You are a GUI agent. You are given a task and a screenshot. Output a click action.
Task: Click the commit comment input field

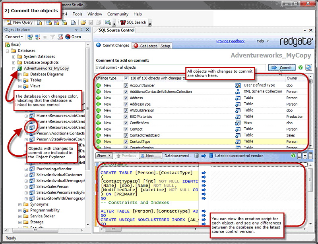click(180, 67)
